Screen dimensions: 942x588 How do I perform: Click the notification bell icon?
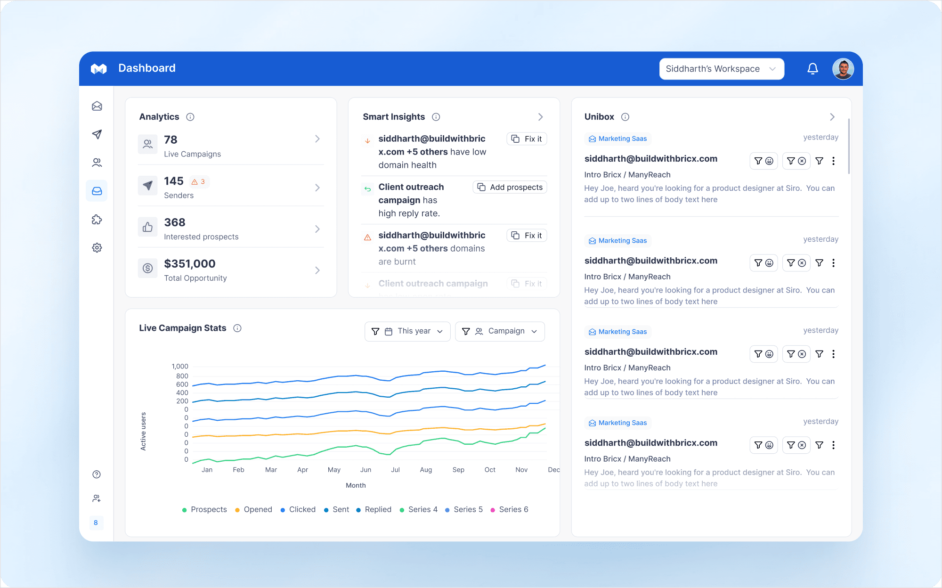(812, 69)
